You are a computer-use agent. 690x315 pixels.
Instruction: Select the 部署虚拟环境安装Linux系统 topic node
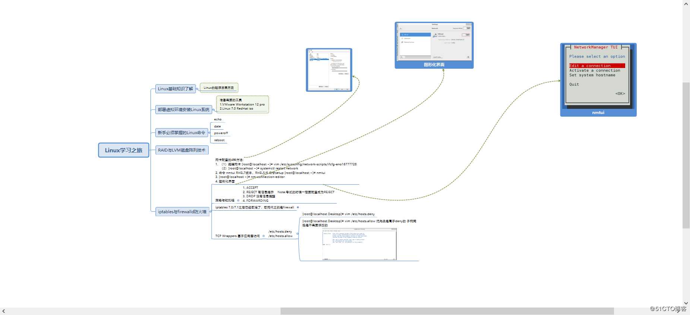[184, 110]
